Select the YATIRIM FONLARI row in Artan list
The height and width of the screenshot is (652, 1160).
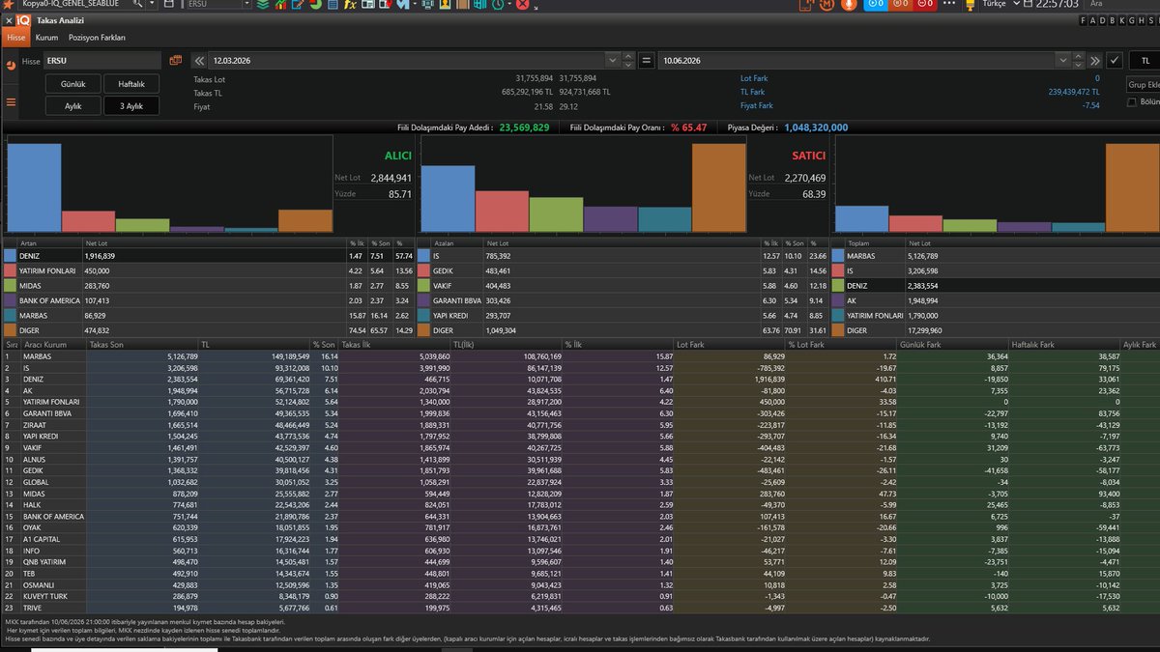(x=208, y=271)
